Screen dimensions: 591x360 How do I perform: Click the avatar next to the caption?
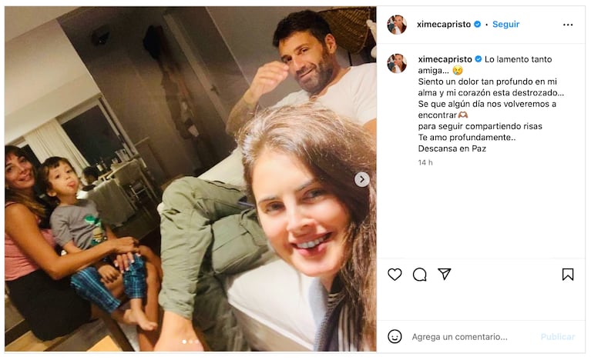click(x=397, y=63)
